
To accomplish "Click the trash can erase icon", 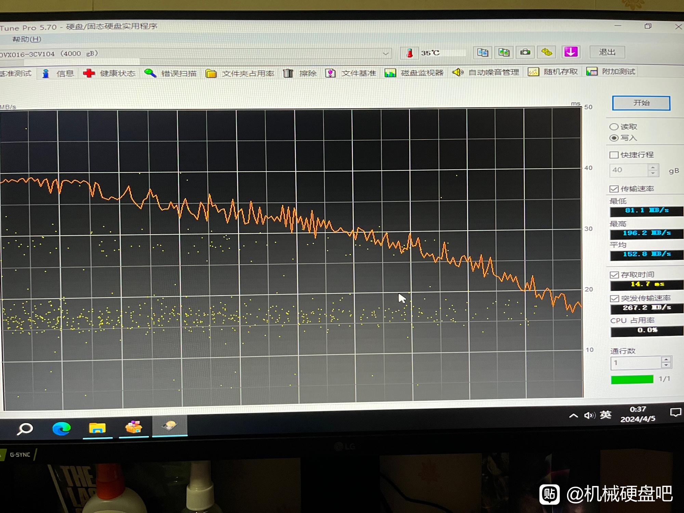I will point(288,73).
